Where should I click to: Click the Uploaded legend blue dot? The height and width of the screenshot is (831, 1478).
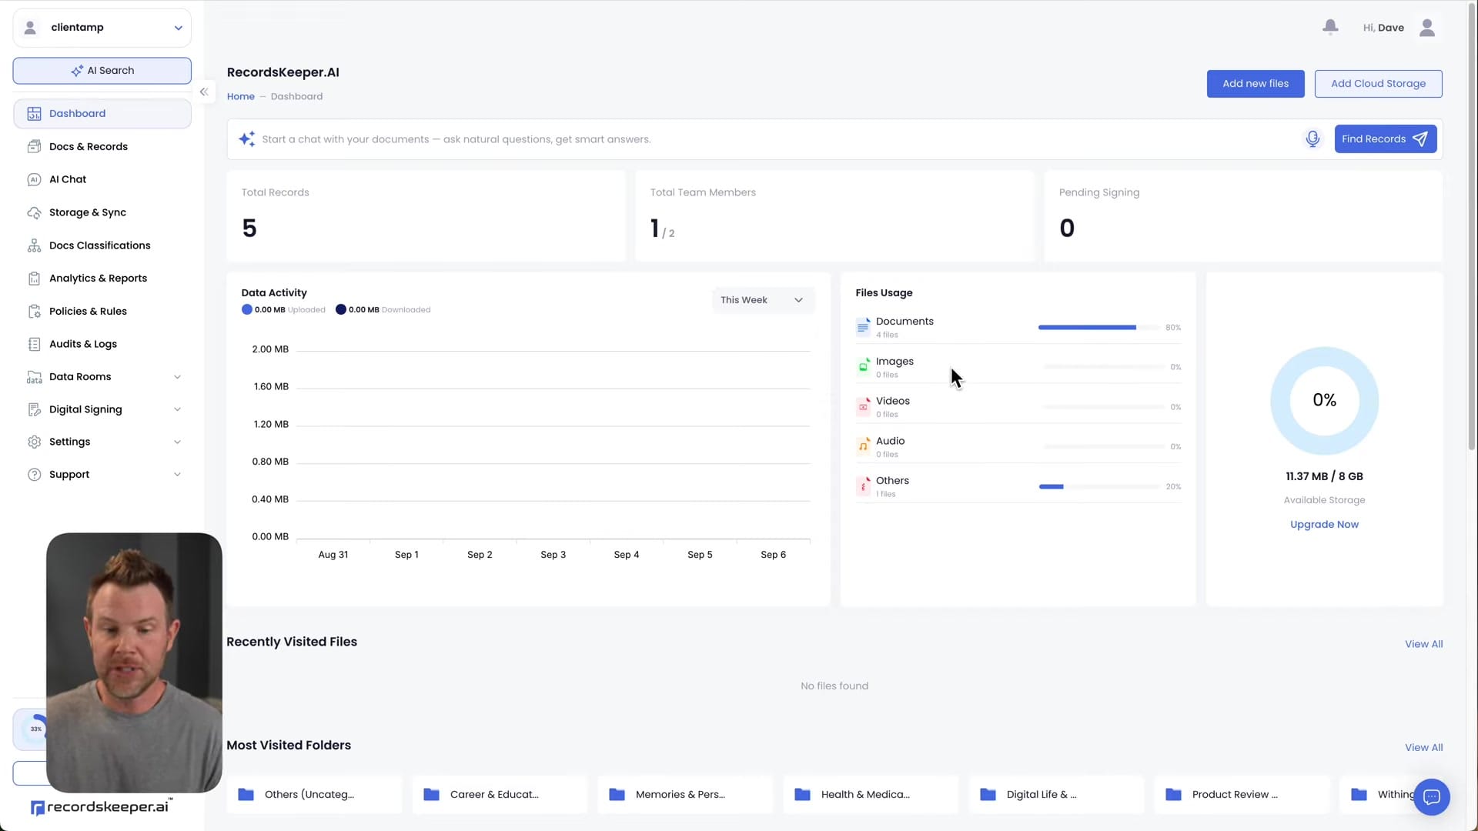(246, 309)
